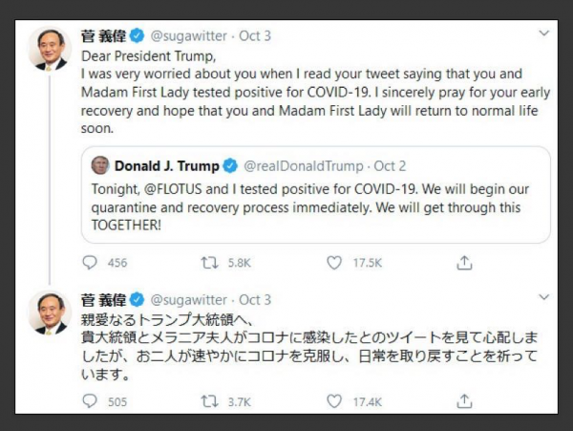Screen dimensions: 573x431
Task: Click the 菅 義偉 name on second tweet
Action: point(102,299)
